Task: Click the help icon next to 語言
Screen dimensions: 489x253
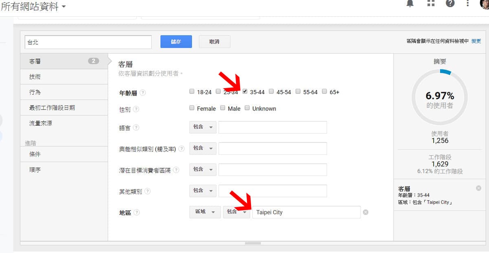Action: [x=136, y=128]
